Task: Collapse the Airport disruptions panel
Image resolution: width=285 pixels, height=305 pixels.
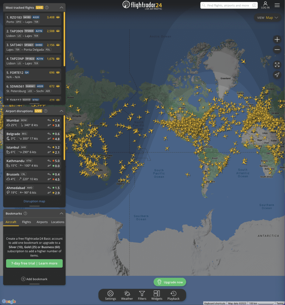Action: coord(62,111)
